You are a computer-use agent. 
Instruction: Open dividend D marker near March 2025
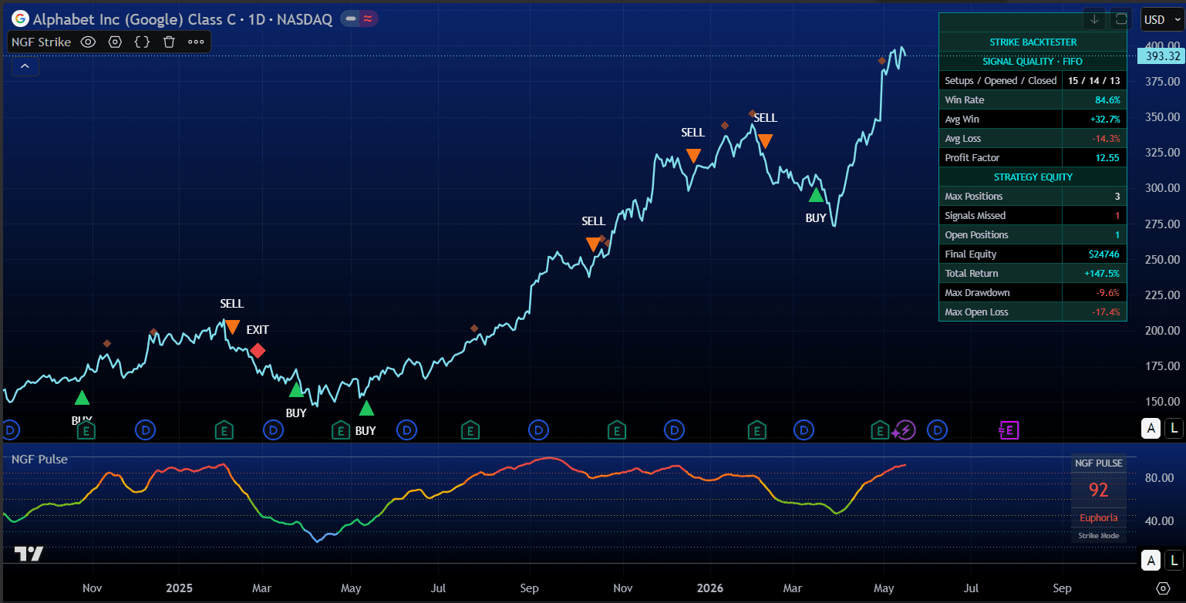pyautogui.click(x=273, y=430)
